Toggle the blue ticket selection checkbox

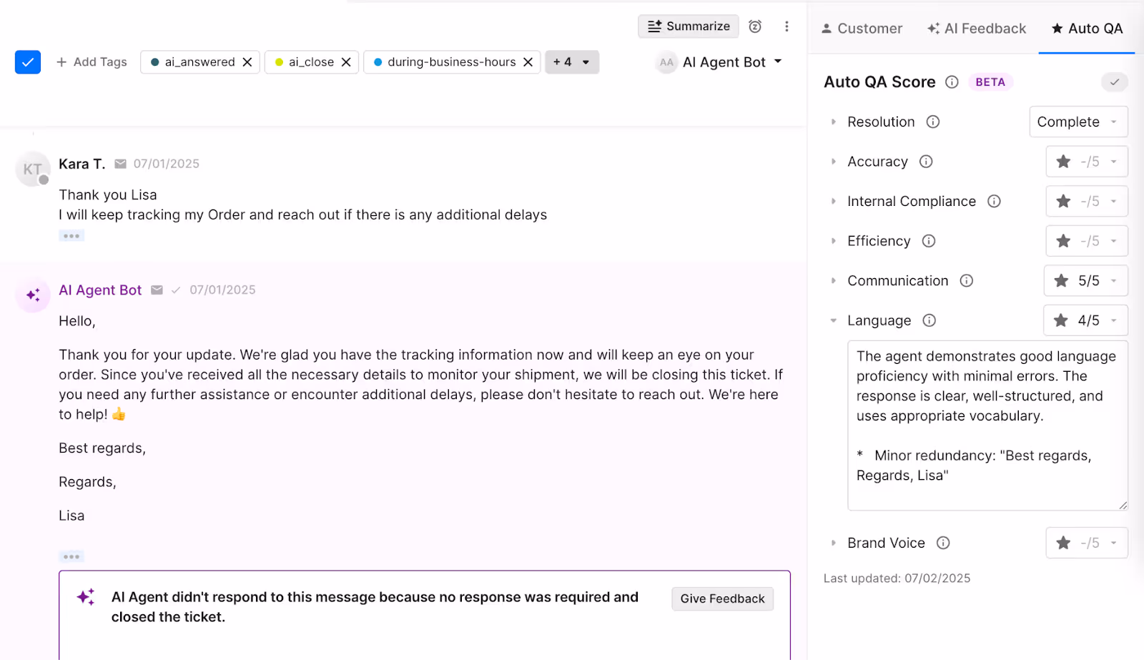click(28, 62)
